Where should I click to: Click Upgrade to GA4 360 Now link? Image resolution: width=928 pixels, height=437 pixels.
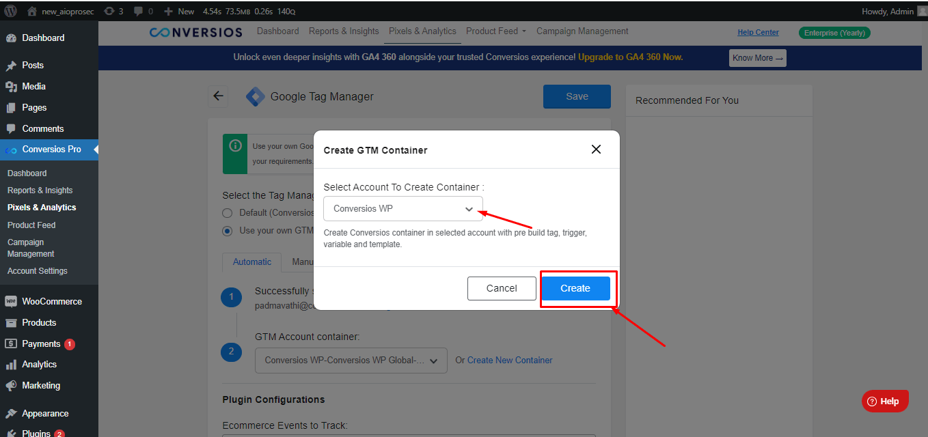pyautogui.click(x=630, y=57)
